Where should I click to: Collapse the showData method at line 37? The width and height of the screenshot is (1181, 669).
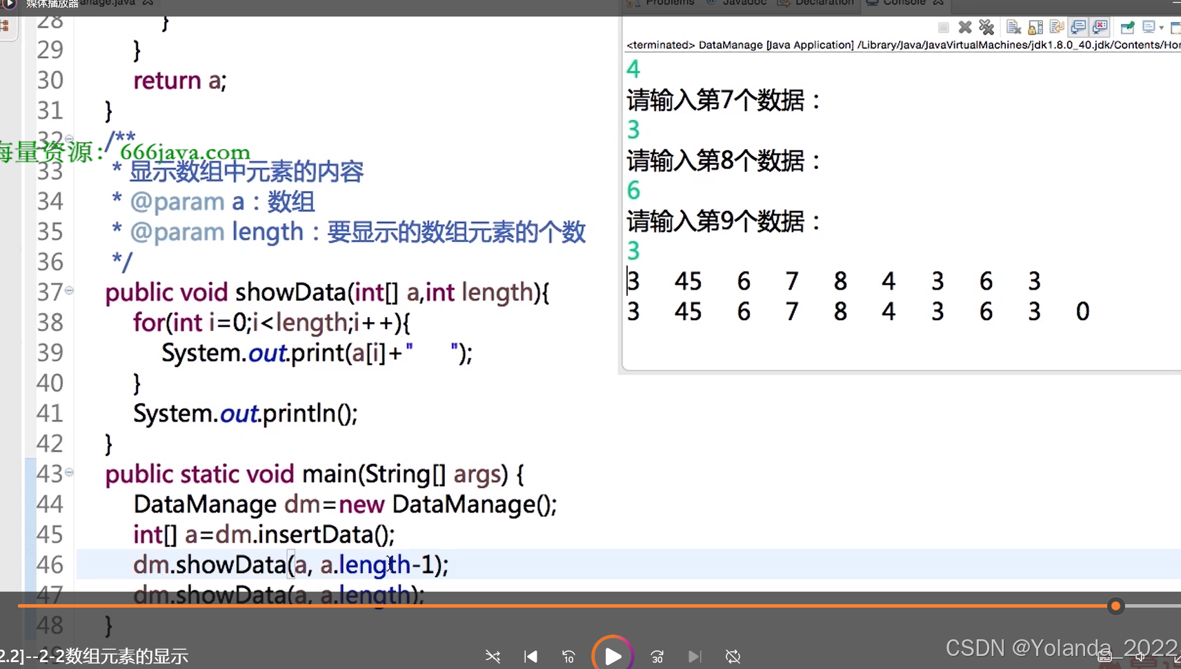pyautogui.click(x=69, y=290)
